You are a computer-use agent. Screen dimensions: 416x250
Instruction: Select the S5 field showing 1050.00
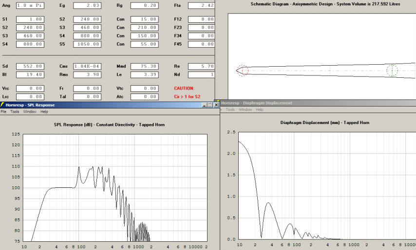[x=87, y=44]
